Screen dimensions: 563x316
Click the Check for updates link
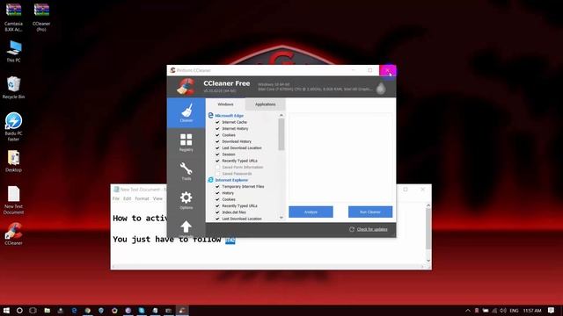coord(372,229)
